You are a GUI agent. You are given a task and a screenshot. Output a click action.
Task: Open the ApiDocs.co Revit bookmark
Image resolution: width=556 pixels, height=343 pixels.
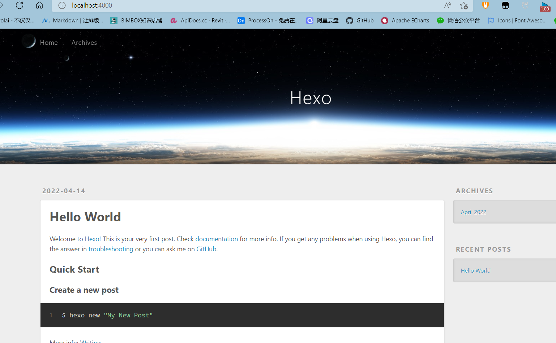tap(200, 21)
